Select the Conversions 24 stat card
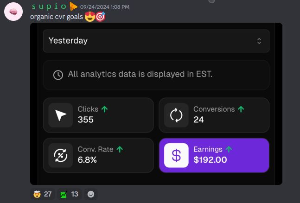Screen dimensions: 300x203 click(x=214, y=115)
